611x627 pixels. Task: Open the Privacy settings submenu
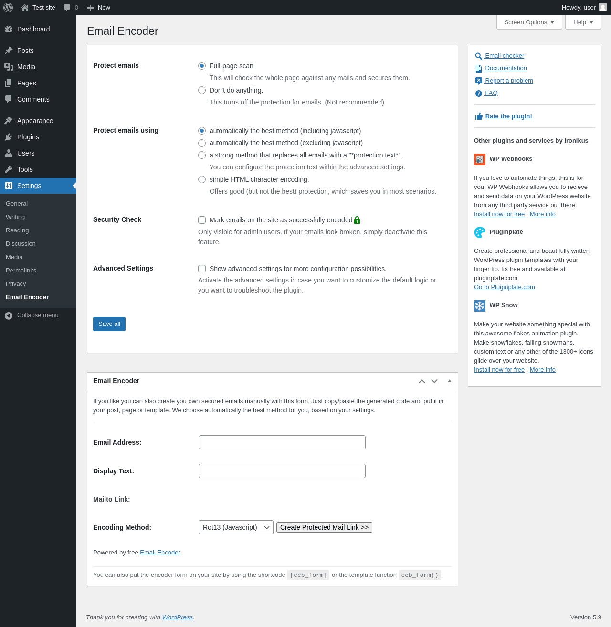tap(16, 284)
